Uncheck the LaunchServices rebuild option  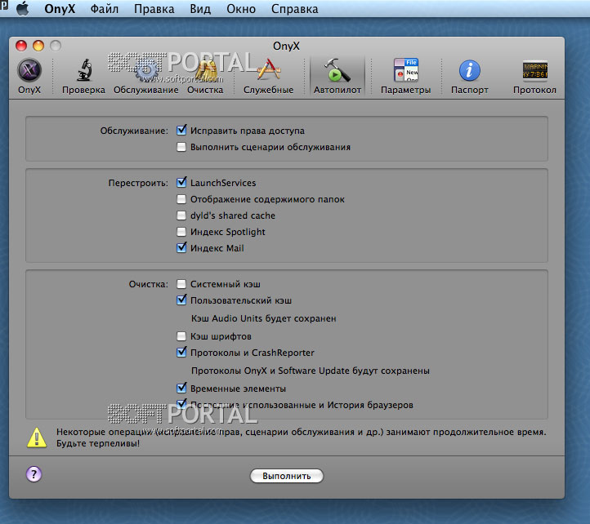click(x=181, y=183)
